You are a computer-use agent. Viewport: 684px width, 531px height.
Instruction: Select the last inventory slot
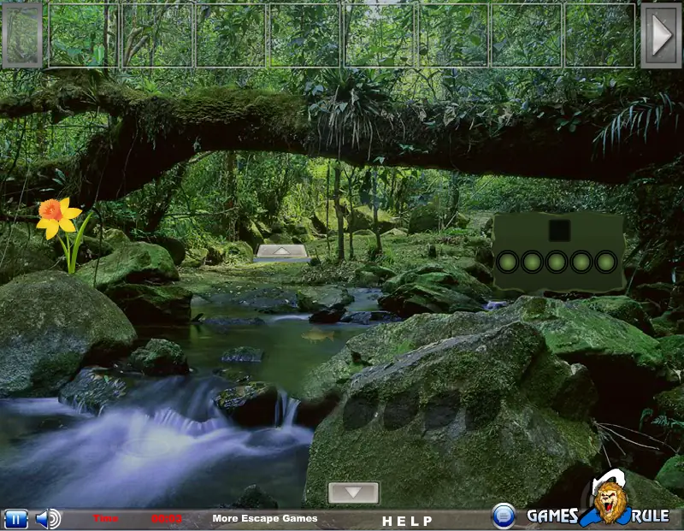600,35
